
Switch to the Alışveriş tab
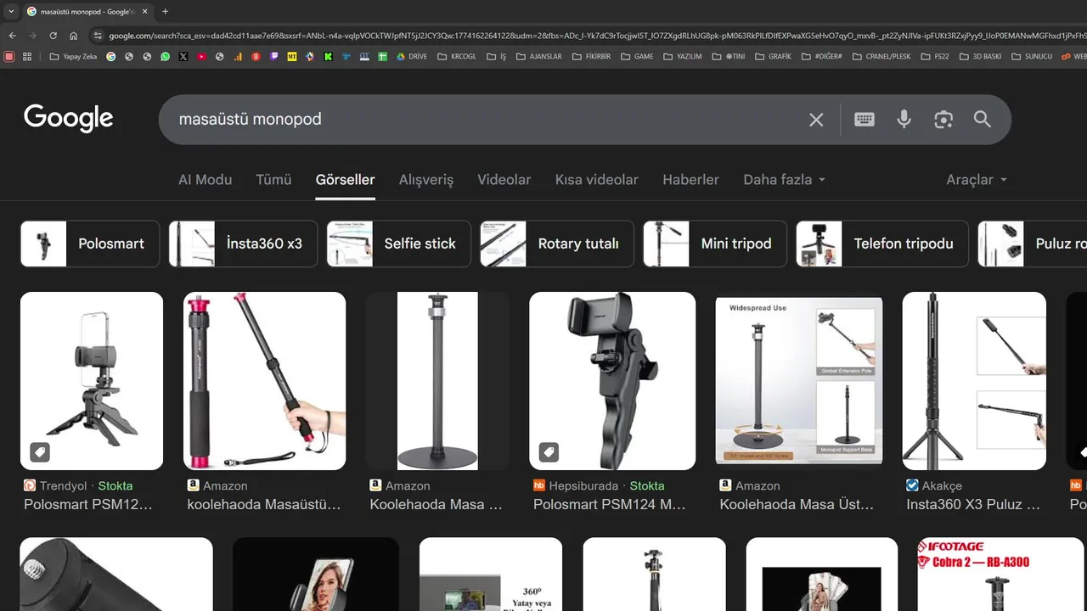pos(426,180)
